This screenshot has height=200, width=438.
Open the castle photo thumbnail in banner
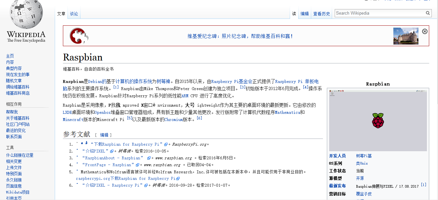(x=406, y=36)
